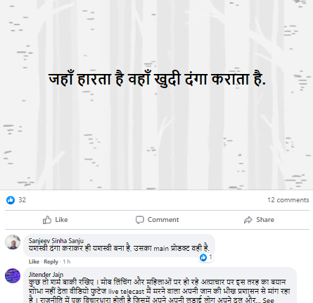The image size is (313, 303).
Task: Open the 32 reactions count
Action: click(x=23, y=200)
